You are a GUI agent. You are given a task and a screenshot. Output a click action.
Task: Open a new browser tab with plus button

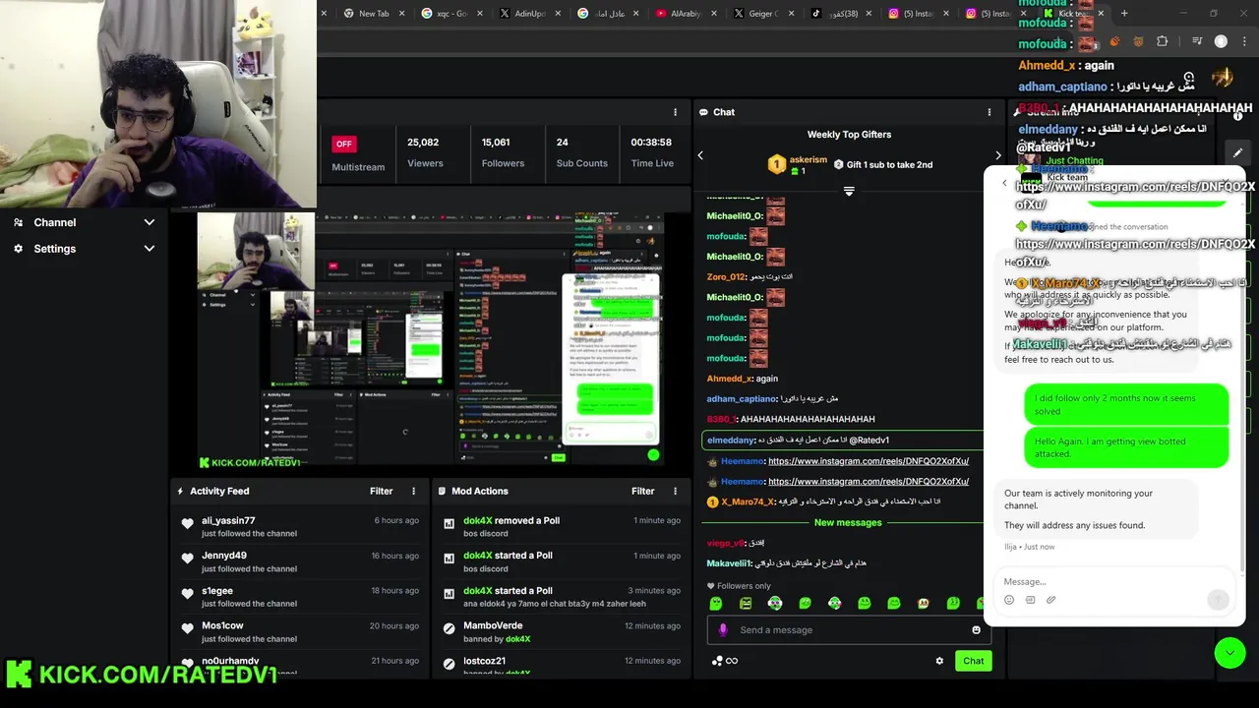coord(1124,14)
